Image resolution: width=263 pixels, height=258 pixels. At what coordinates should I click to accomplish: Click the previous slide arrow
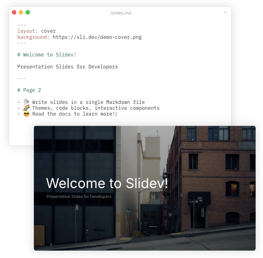click(41, 244)
